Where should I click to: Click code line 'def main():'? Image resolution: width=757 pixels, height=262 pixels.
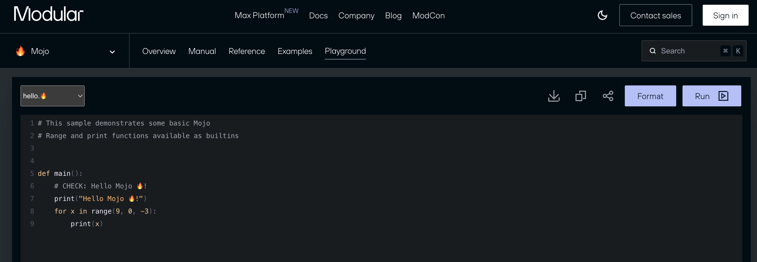click(60, 173)
